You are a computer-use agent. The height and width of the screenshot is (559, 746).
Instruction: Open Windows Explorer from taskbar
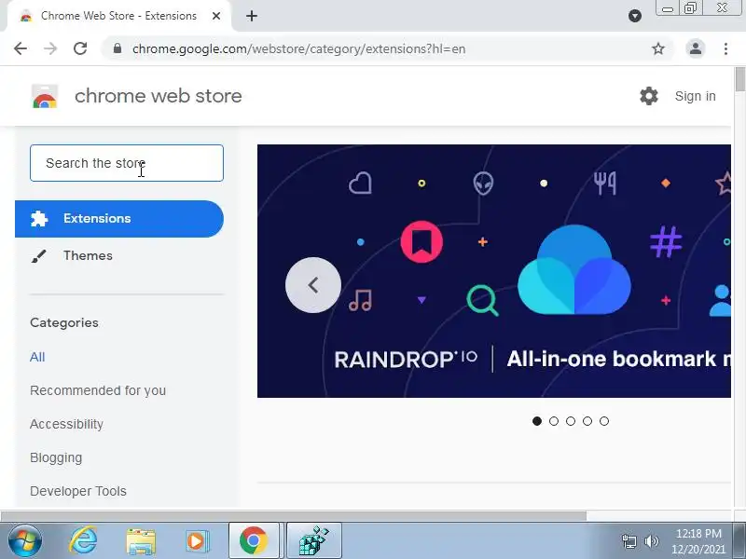pos(141,541)
